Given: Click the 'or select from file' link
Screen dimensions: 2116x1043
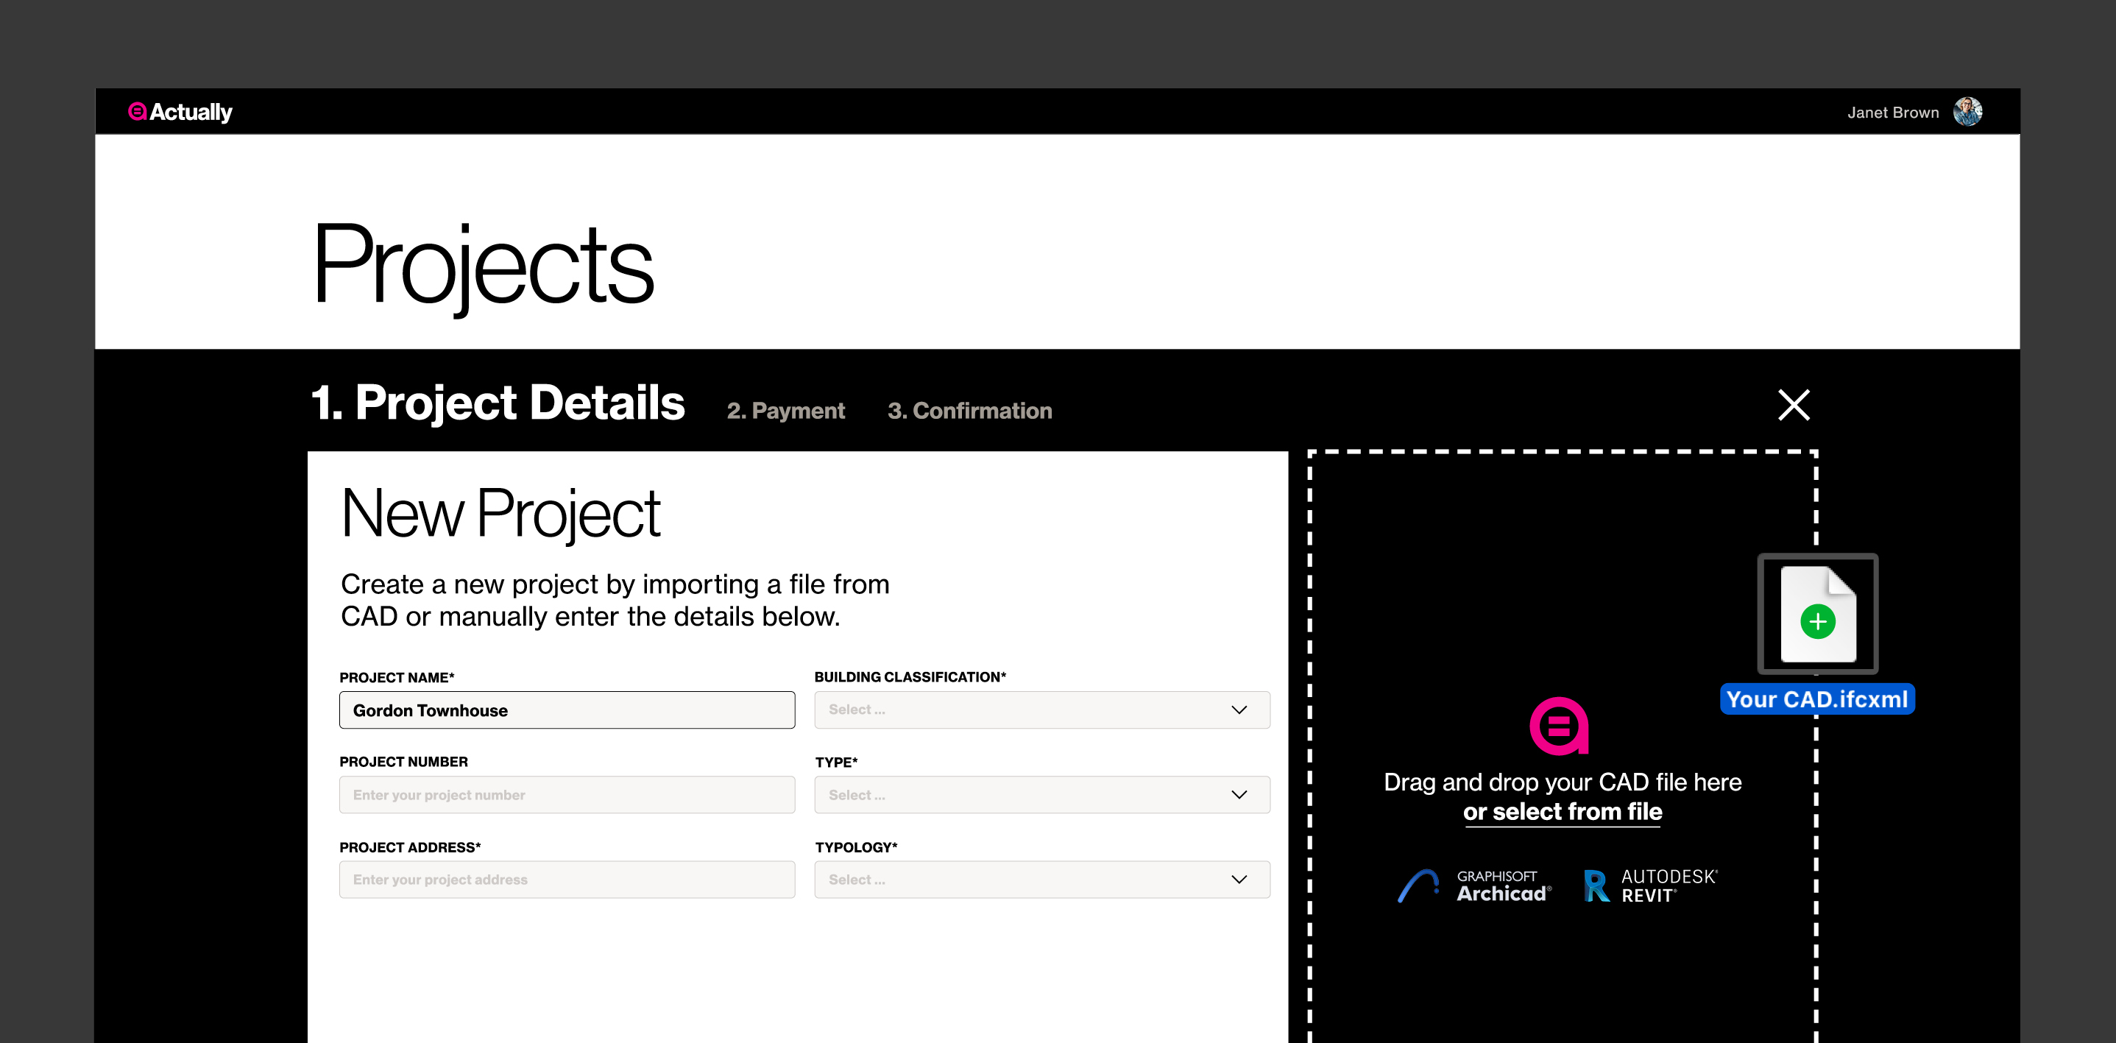Looking at the screenshot, I should pos(1562,811).
